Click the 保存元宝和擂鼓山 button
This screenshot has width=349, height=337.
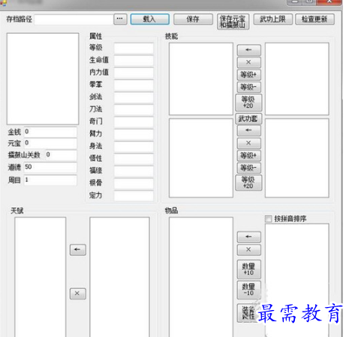pos(233,22)
